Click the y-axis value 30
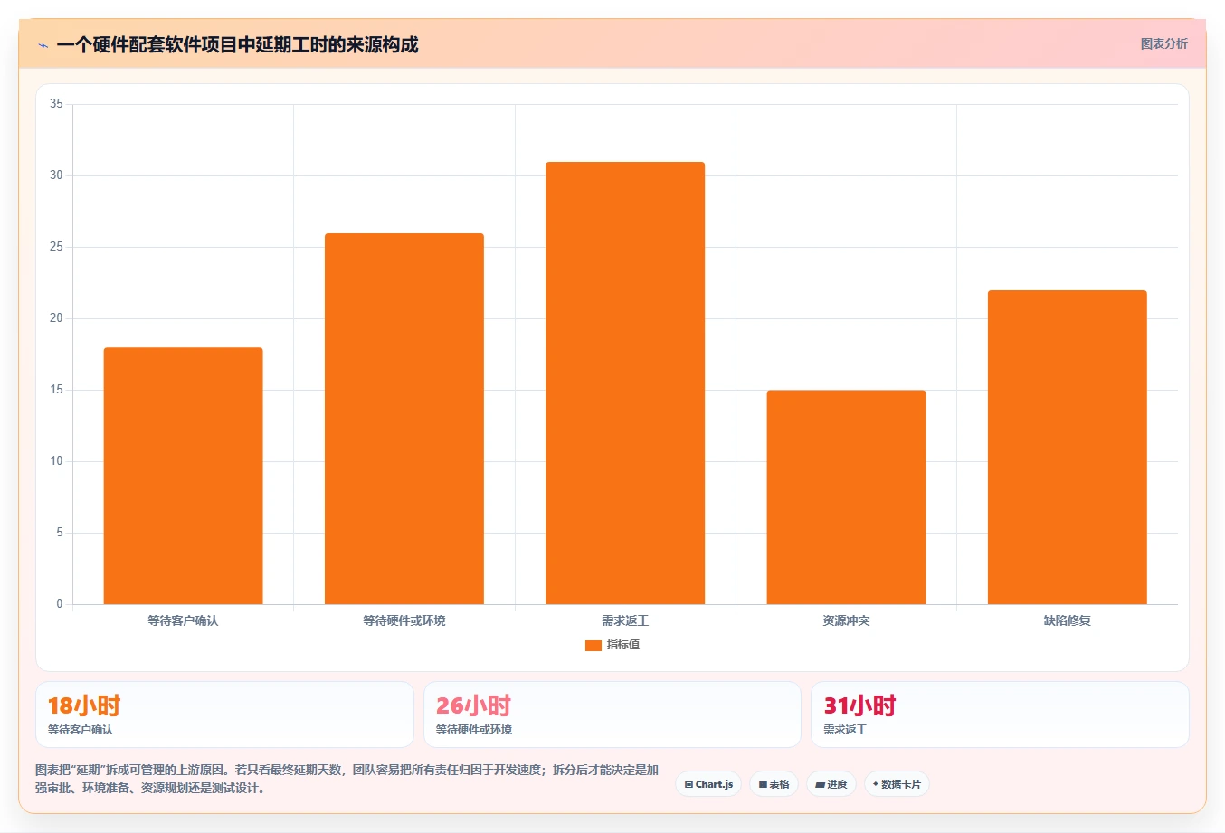This screenshot has width=1225, height=833. 56,175
